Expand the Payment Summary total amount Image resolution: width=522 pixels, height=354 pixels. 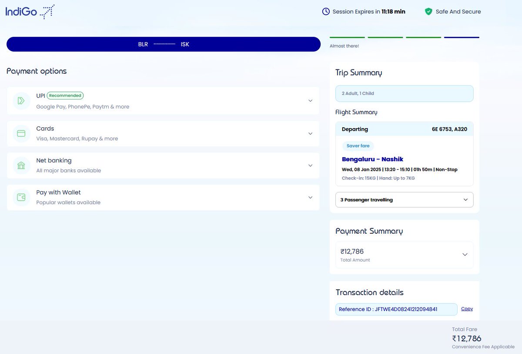coord(465,255)
